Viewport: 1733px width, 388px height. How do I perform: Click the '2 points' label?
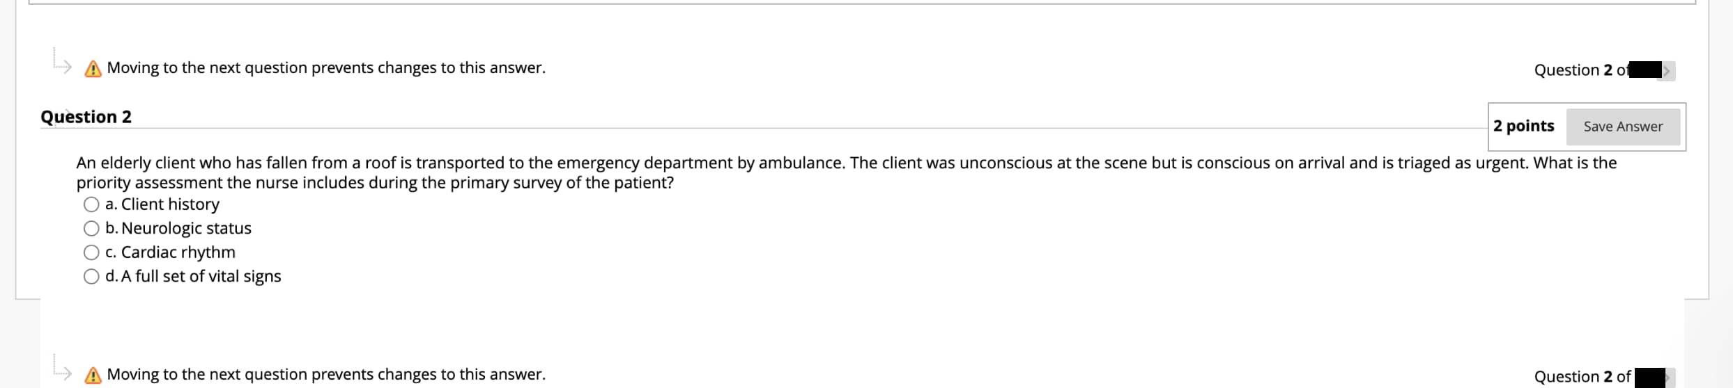[1523, 126]
